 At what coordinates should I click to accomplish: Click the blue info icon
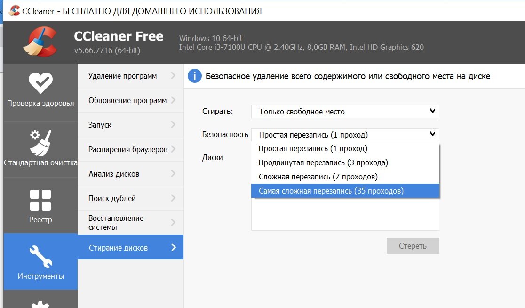195,76
